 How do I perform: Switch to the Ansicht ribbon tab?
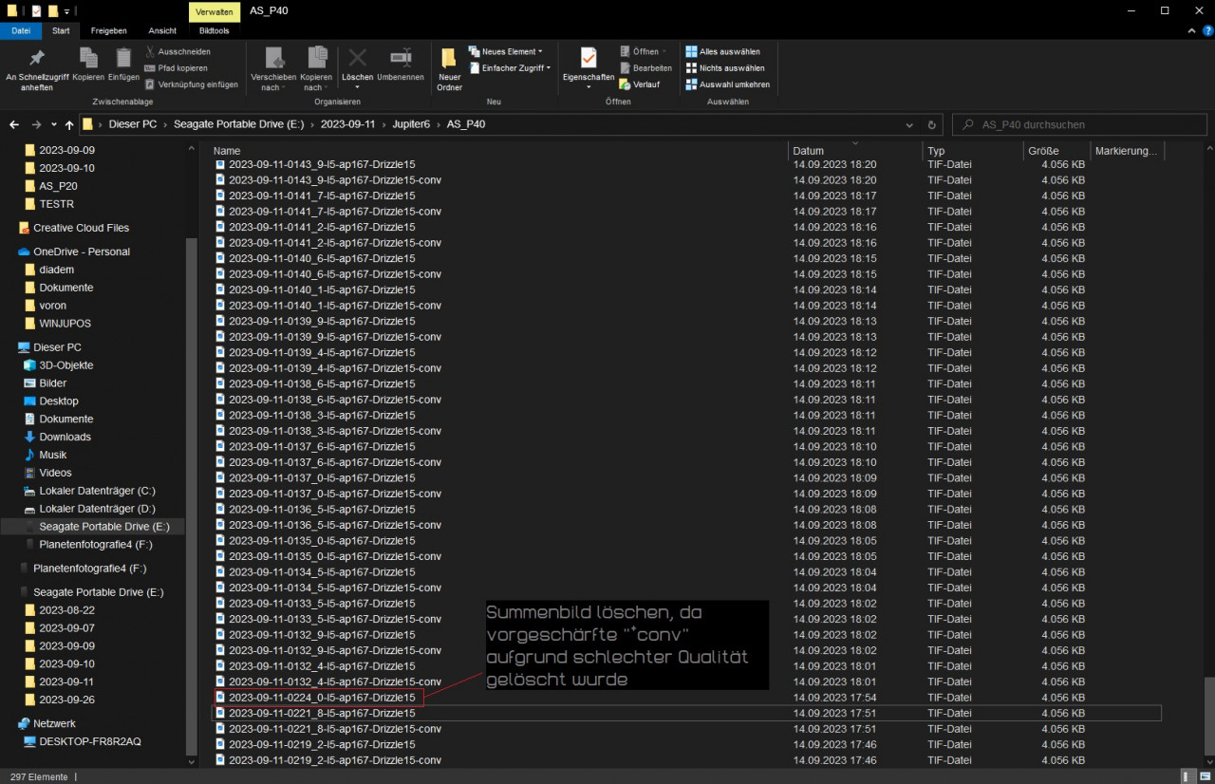pyautogui.click(x=162, y=30)
